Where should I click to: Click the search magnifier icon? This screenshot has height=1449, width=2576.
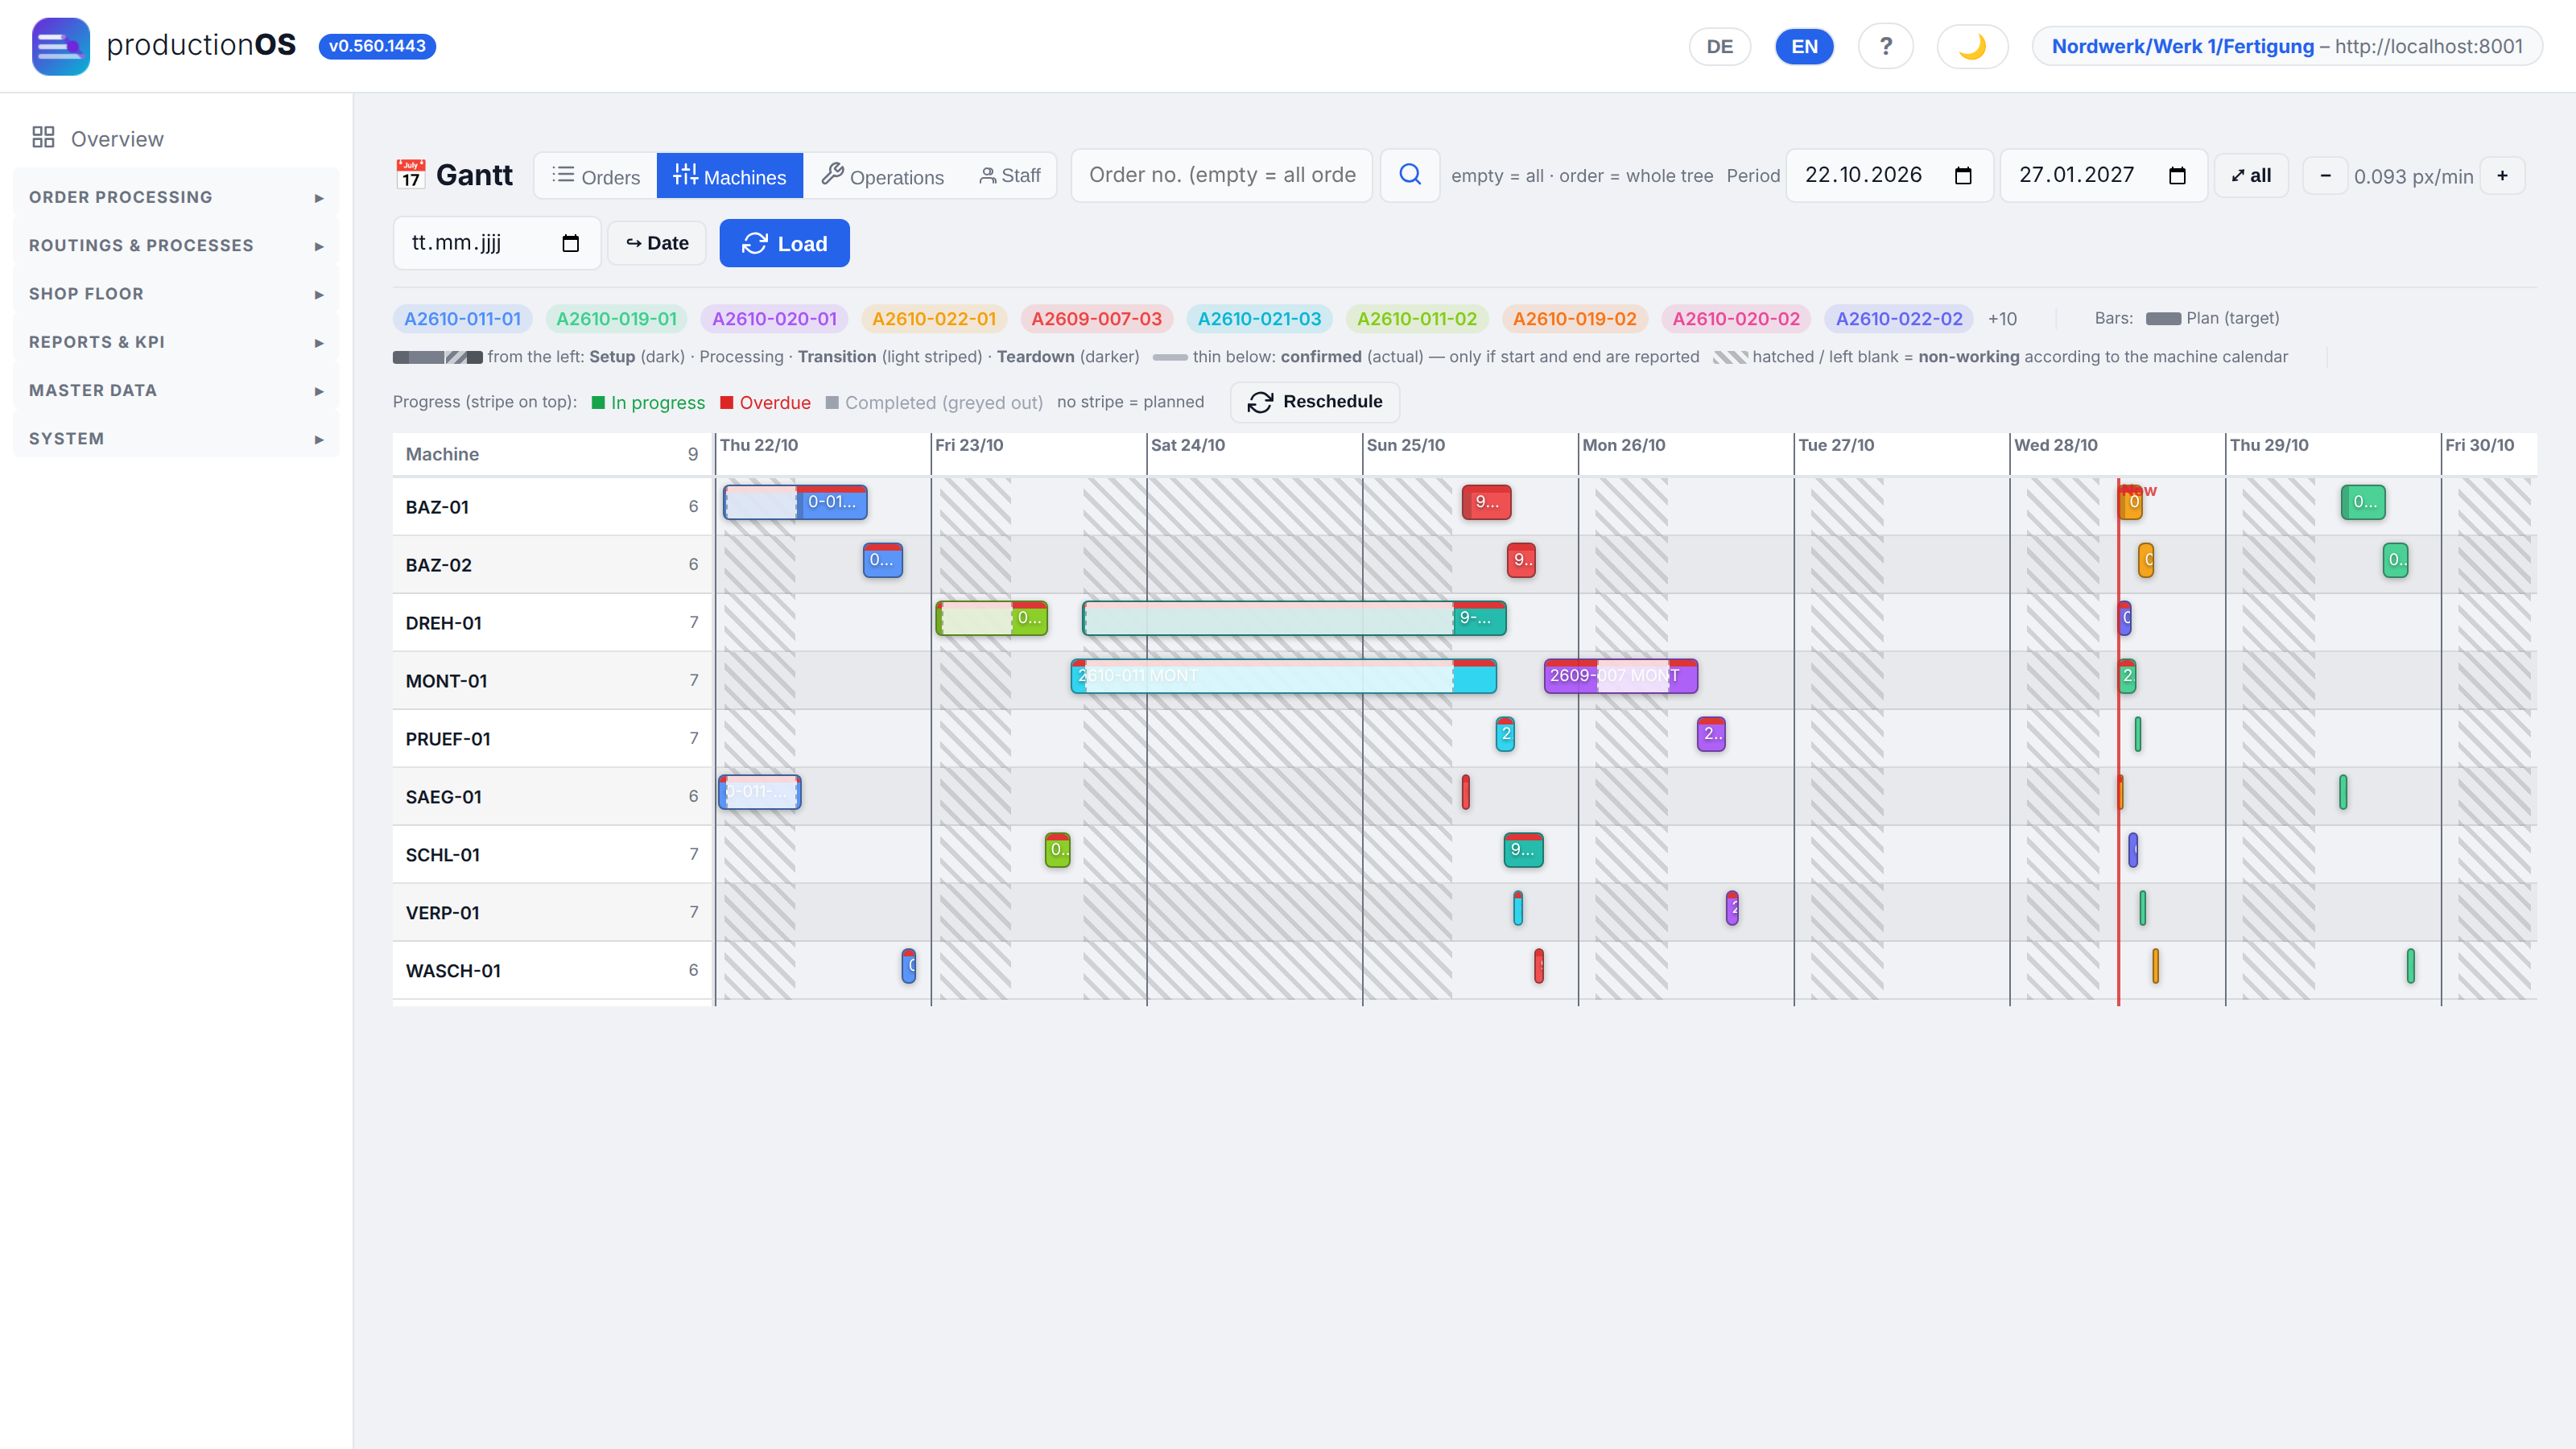1410,175
